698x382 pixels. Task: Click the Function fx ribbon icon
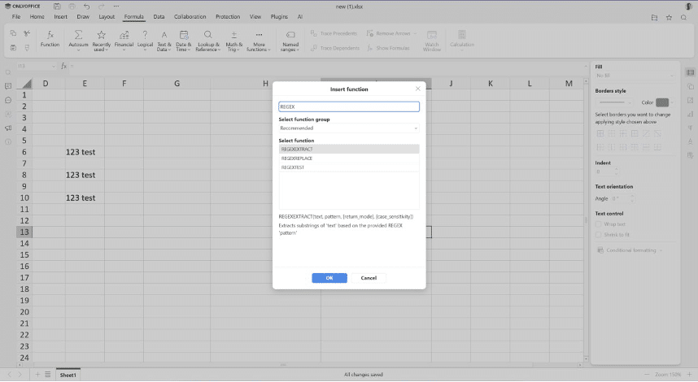tap(50, 35)
